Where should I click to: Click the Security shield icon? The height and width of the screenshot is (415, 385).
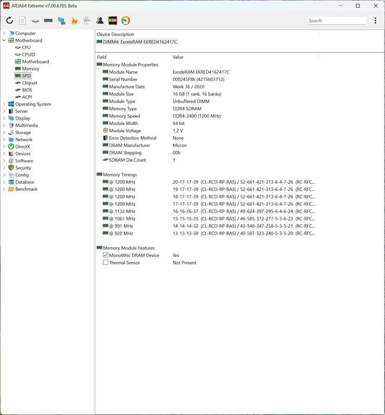click(11, 168)
